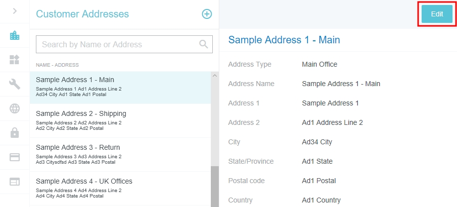The image size is (457, 207).
Task: Select Sample Address 1 - Main entry
Action: pos(120,88)
